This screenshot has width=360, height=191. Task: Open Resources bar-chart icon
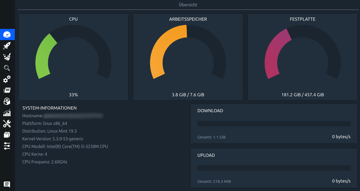(7, 112)
